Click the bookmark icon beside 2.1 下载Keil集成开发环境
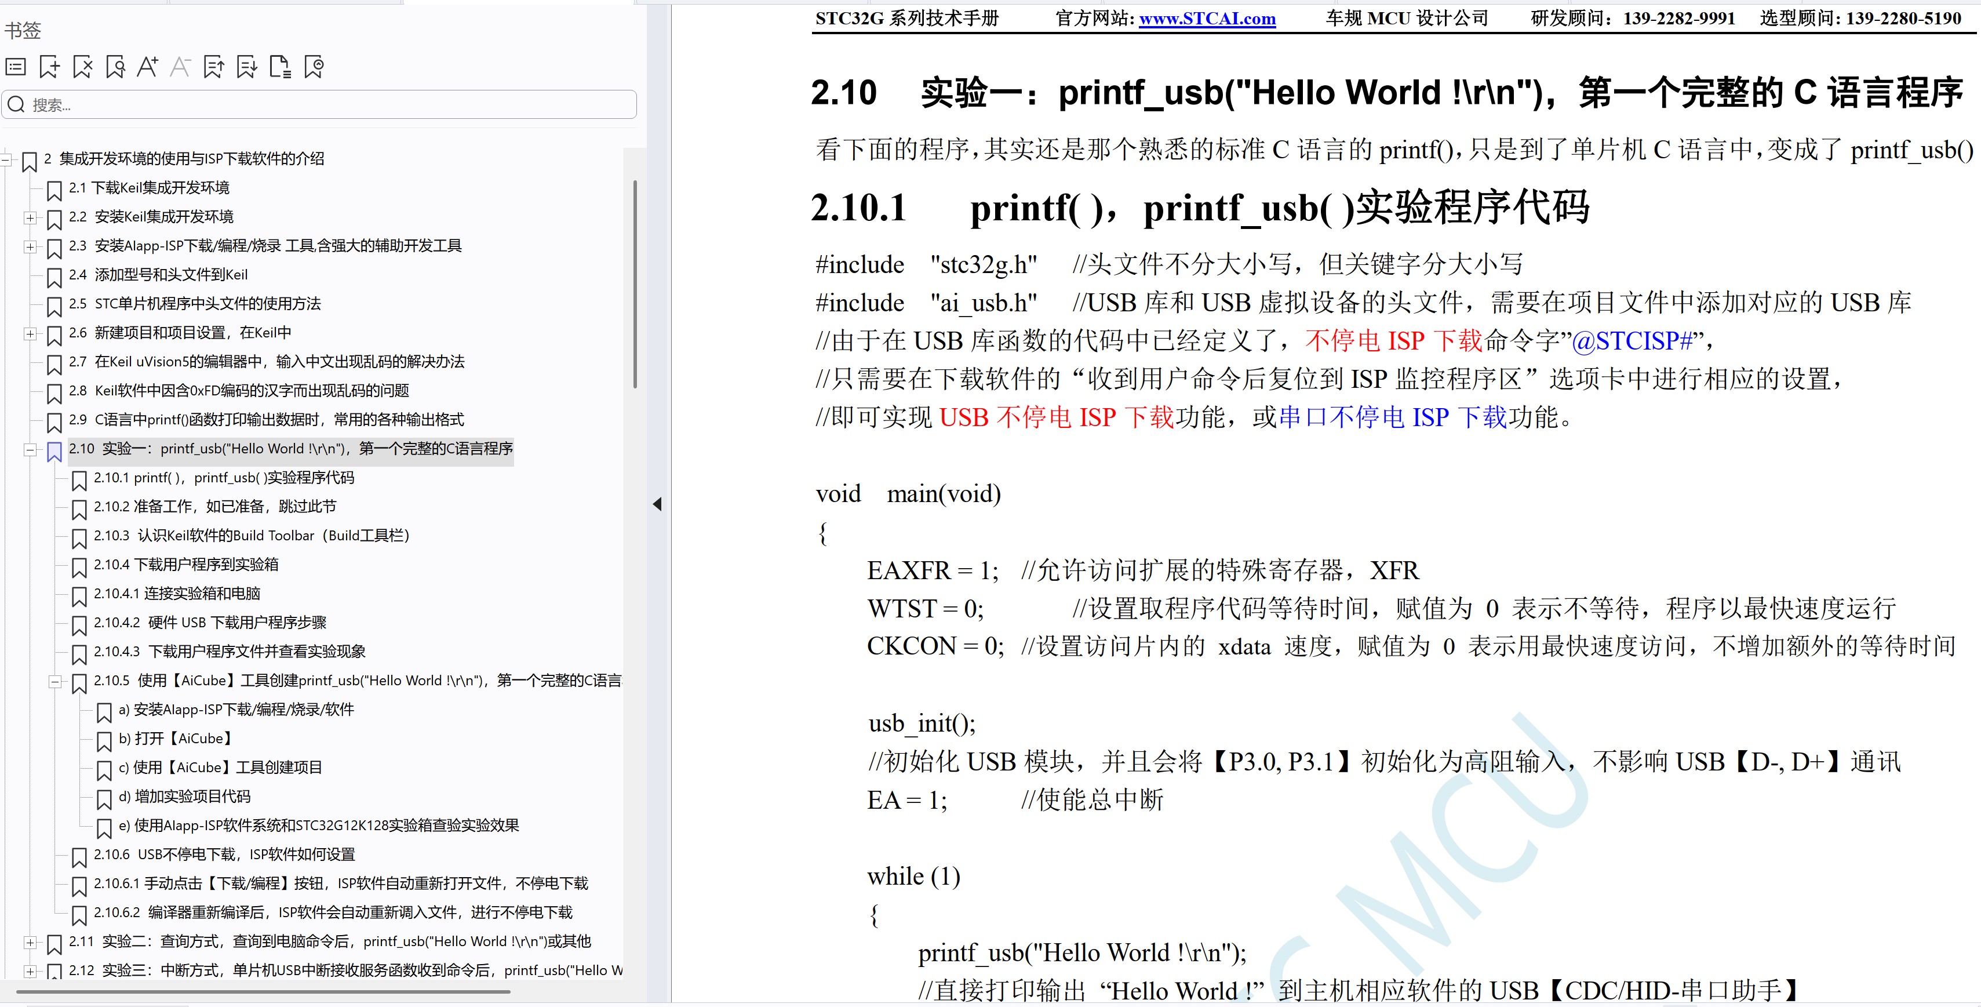The image size is (1981, 1007). (x=54, y=190)
